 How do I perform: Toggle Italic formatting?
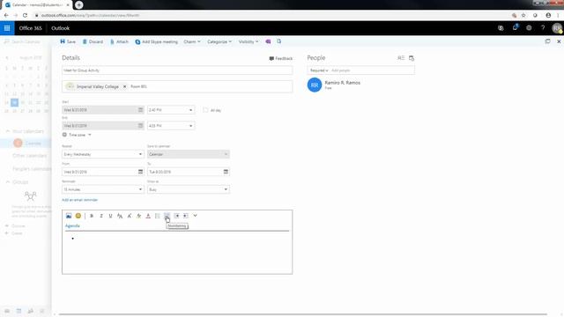[101, 216]
